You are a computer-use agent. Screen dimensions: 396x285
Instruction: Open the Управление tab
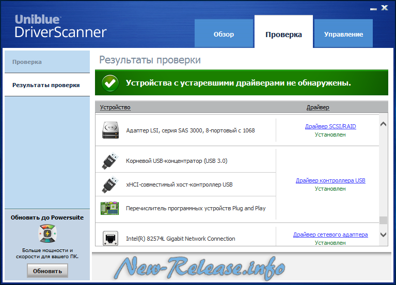click(343, 33)
